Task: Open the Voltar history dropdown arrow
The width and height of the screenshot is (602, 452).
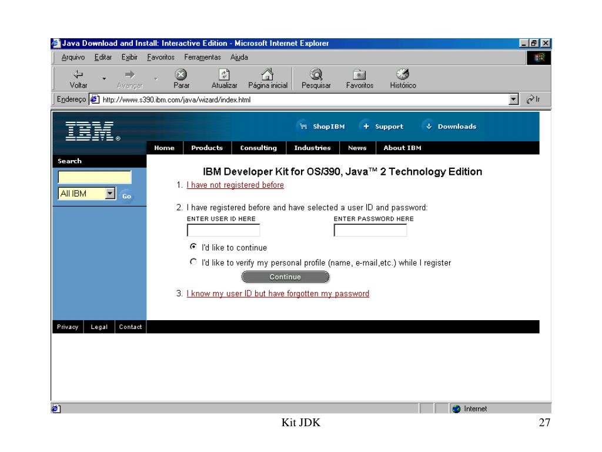Action: (104, 79)
